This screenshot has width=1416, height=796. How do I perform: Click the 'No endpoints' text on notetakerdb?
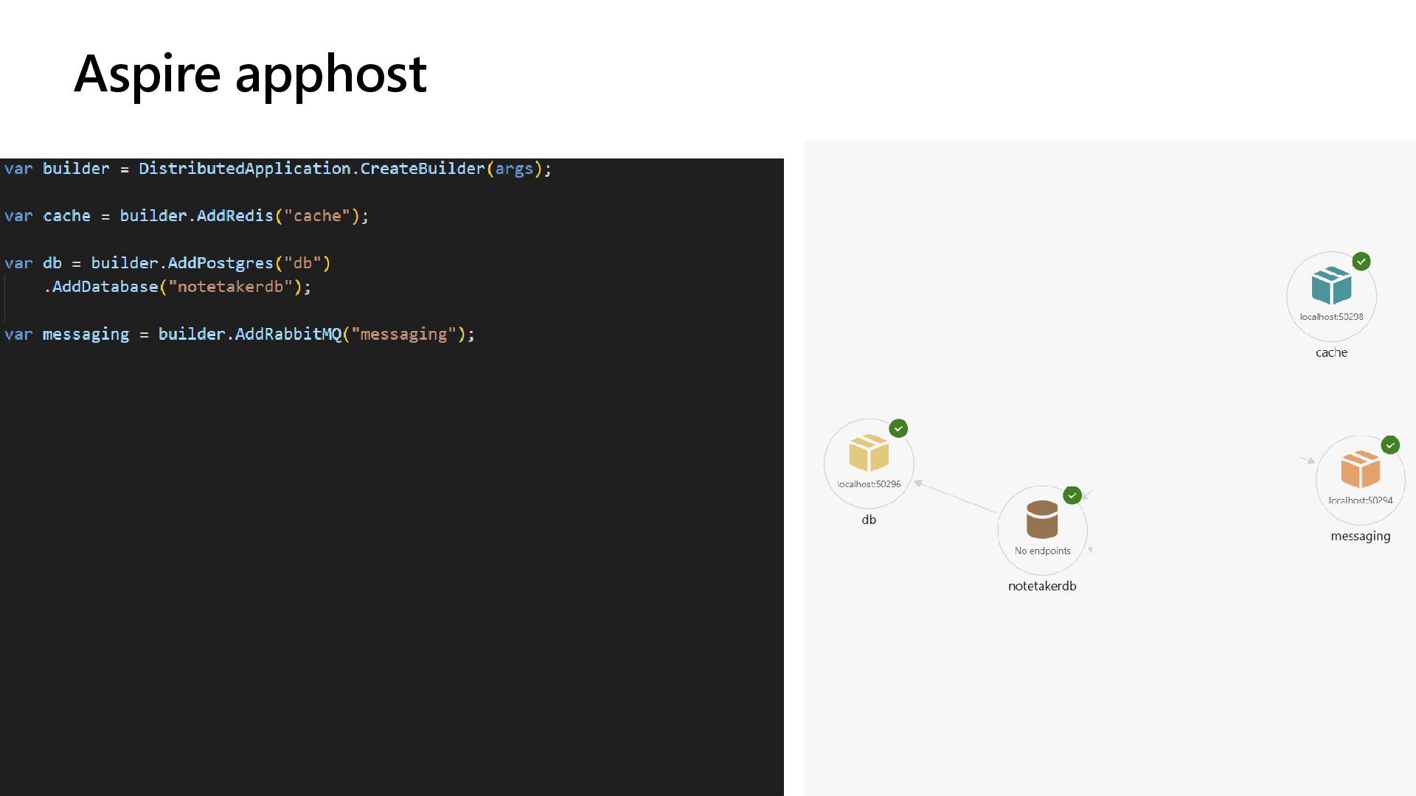pos(1042,551)
